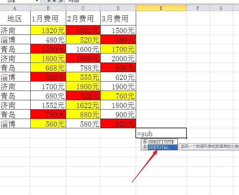
Task: Select the 2000元 cell
Action: point(118,58)
